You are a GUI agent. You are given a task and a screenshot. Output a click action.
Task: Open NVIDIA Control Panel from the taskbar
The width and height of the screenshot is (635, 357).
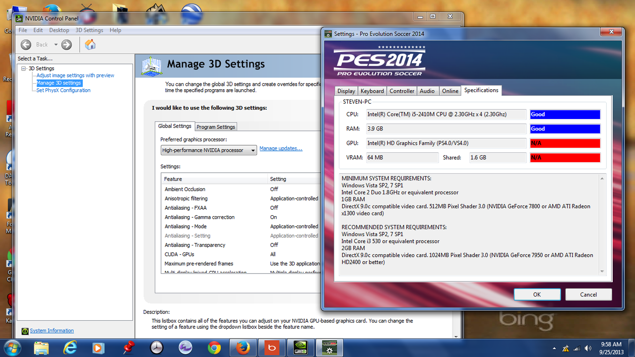pos(302,348)
